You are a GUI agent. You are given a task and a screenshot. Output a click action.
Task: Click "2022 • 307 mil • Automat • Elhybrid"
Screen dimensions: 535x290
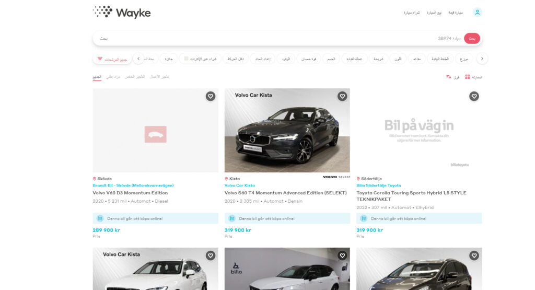[395, 207]
